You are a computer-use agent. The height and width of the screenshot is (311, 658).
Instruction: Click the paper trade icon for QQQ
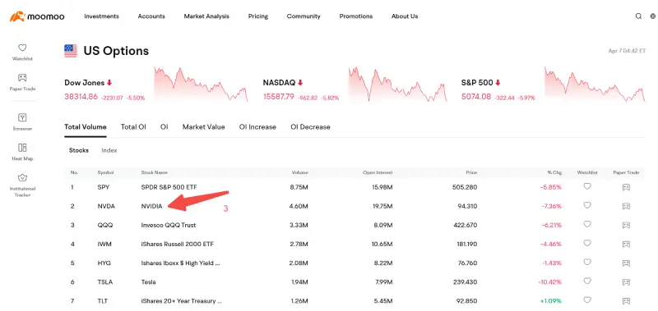[626, 225]
